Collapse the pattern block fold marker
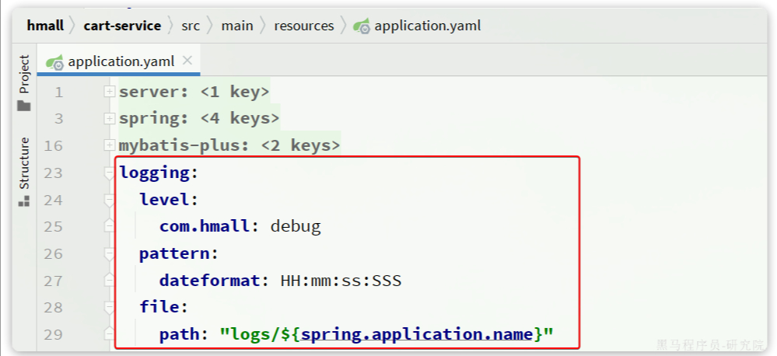The image size is (777, 356). [109, 254]
